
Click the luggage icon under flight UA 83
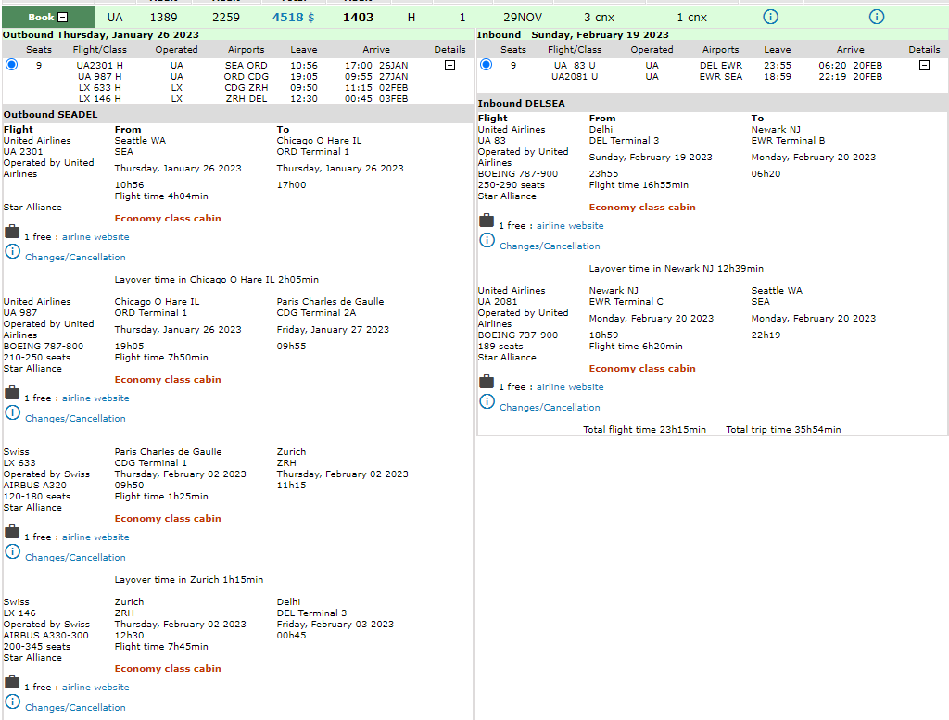click(x=487, y=221)
